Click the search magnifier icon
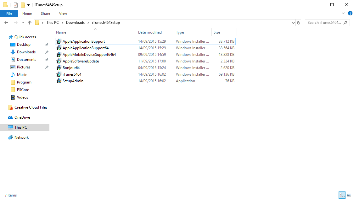The image size is (354, 199). point(345,23)
